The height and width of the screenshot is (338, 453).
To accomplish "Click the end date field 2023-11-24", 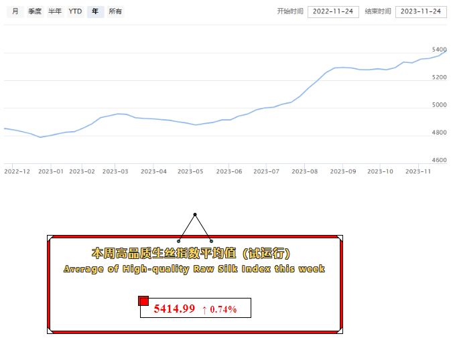I will click(x=421, y=11).
